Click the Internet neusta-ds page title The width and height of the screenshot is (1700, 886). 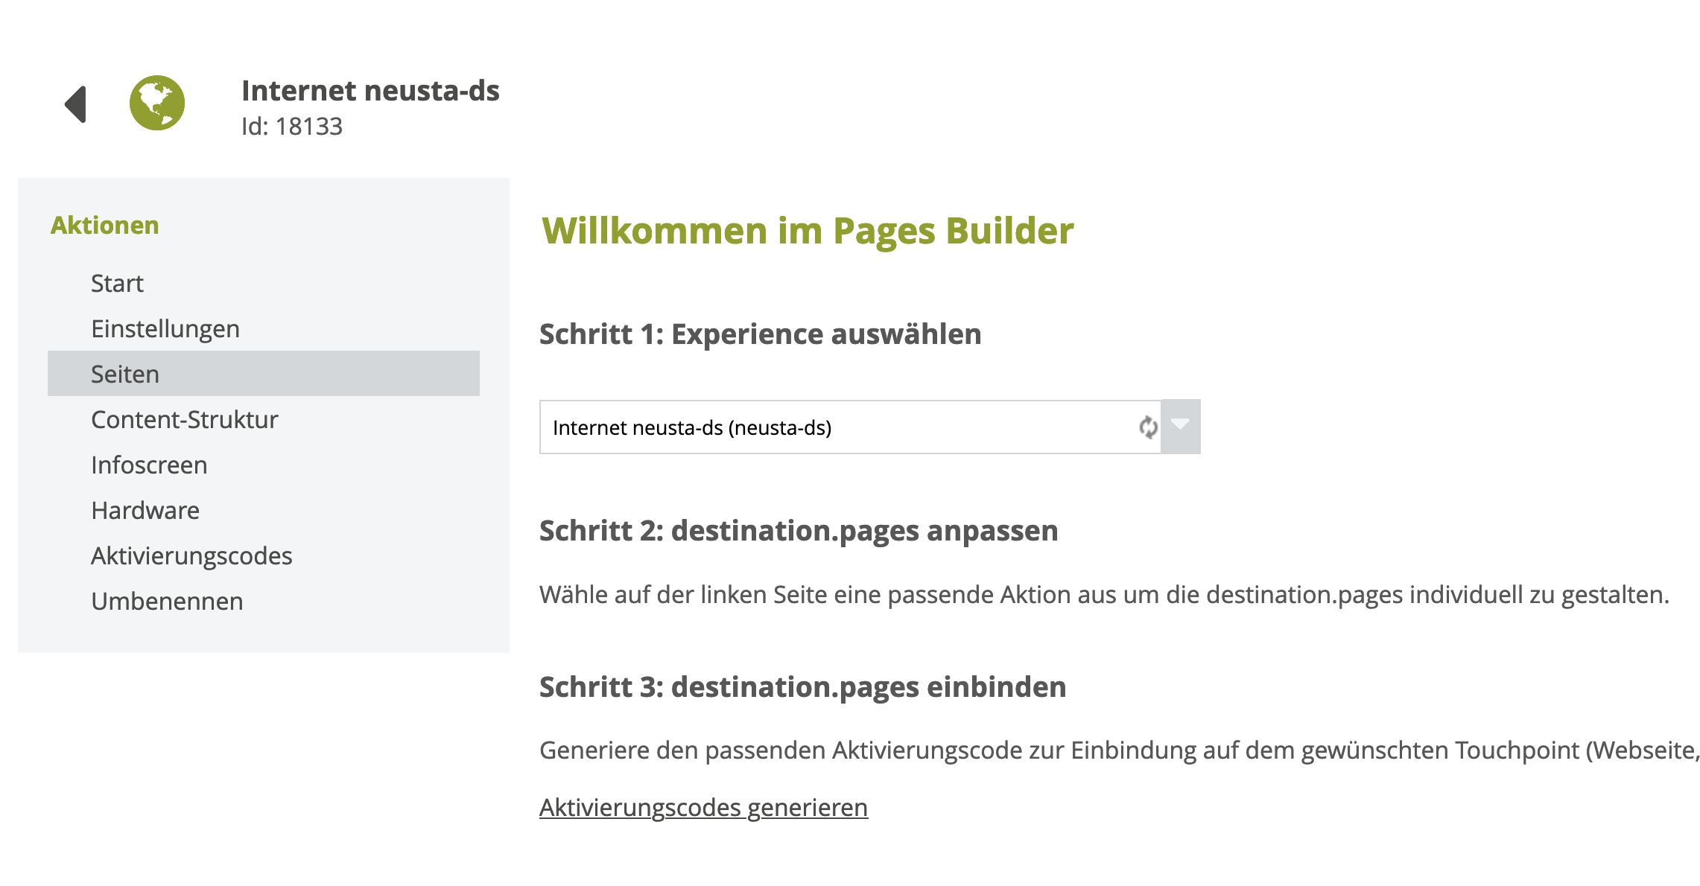(x=370, y=91)
